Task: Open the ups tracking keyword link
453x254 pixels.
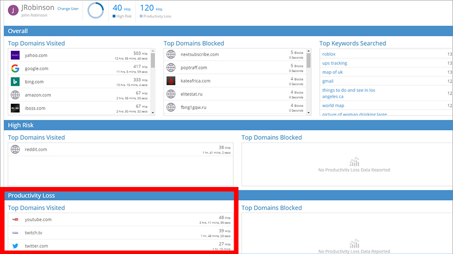Action: point(335,63)
